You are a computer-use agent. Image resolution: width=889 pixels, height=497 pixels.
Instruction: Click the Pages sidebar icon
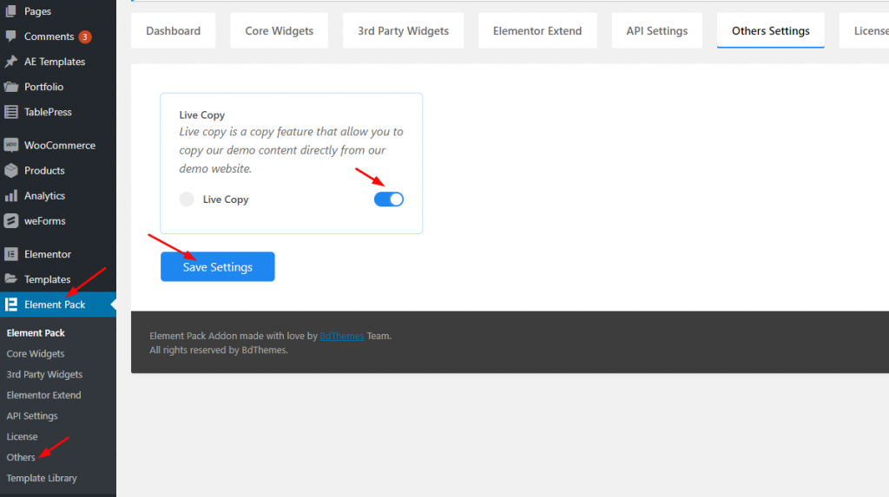(x=10, y=10)
